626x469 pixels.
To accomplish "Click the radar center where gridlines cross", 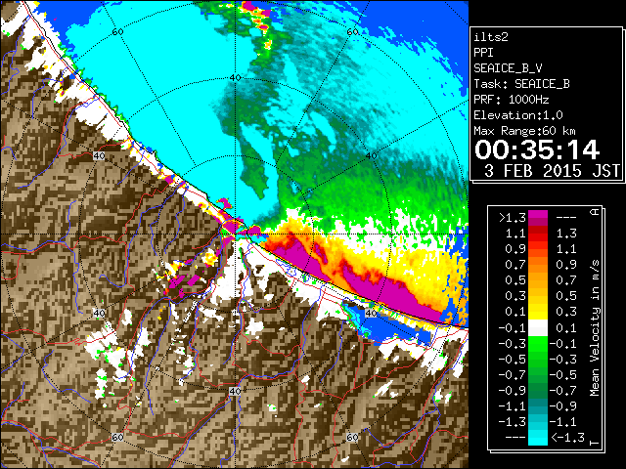I will pos(235,234).
